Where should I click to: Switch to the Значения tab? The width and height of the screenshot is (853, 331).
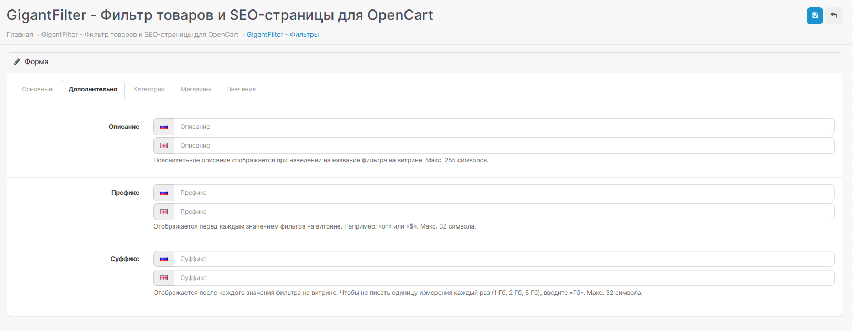(242, 89)
